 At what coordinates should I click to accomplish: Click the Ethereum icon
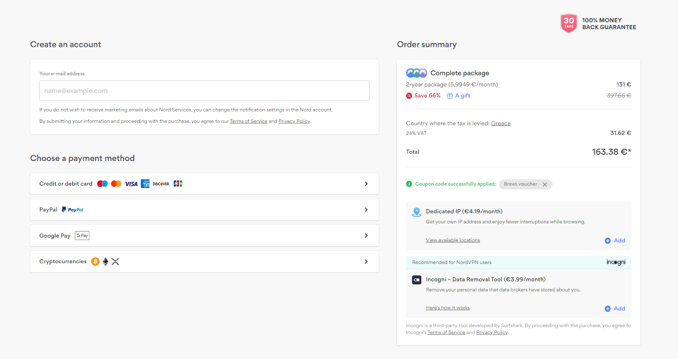106,262
